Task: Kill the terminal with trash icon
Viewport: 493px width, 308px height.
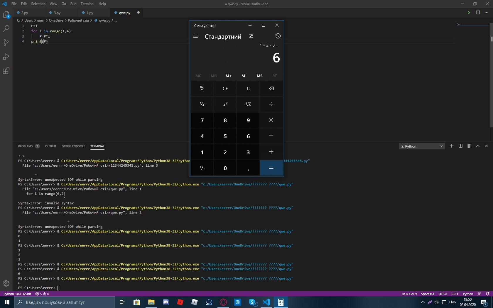Action: [469, 146]
